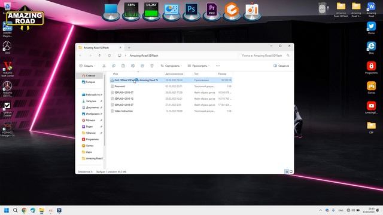
Task: Open the DAS Mercedes star desktop icon
Action: [x=7, y=48]
